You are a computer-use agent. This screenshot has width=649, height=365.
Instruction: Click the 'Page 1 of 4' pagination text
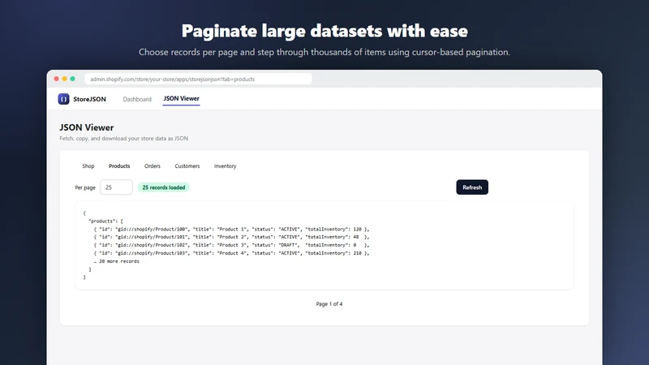(329, 303)
